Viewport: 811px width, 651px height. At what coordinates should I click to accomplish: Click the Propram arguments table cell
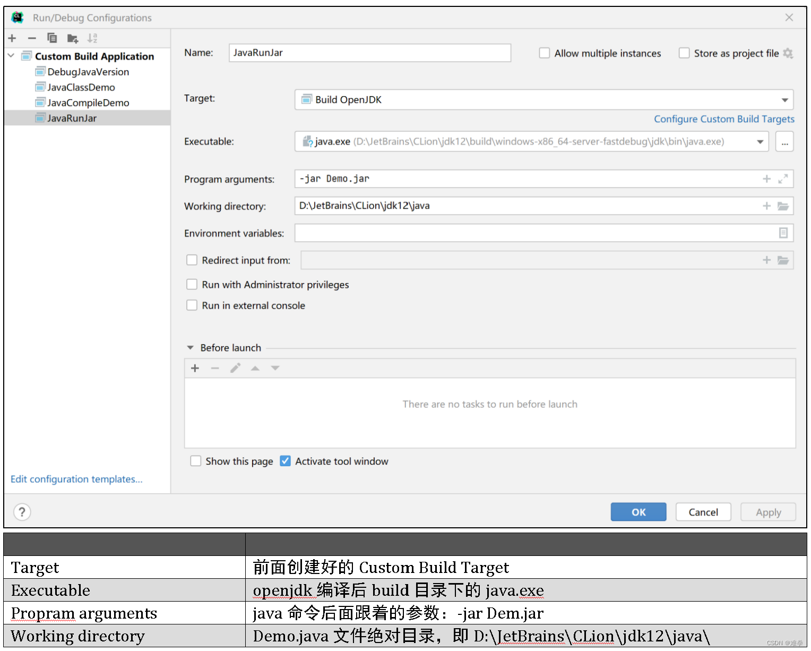(125, 613)
